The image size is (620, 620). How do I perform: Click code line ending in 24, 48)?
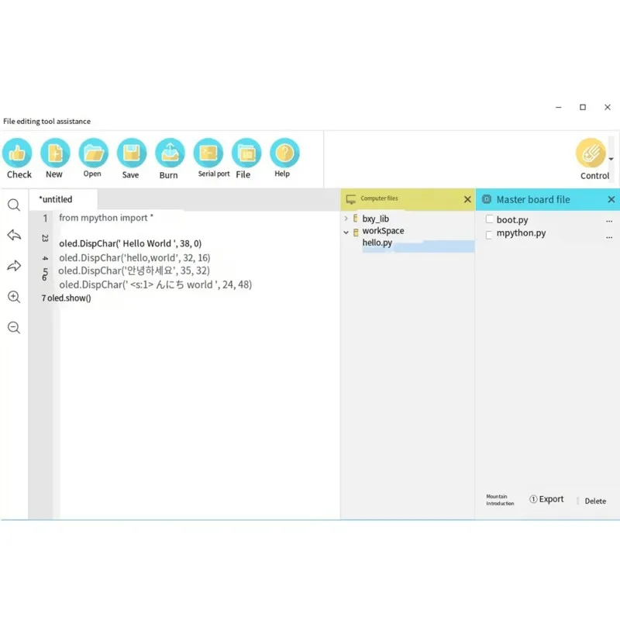(156, 284)
